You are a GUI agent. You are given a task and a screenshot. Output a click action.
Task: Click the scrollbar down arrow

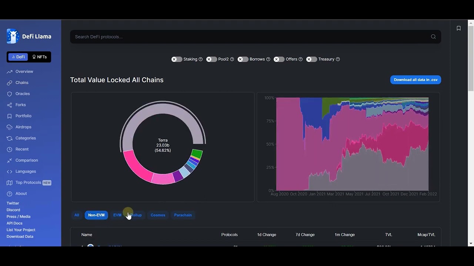pyautogui.click(x=471, y=243)
